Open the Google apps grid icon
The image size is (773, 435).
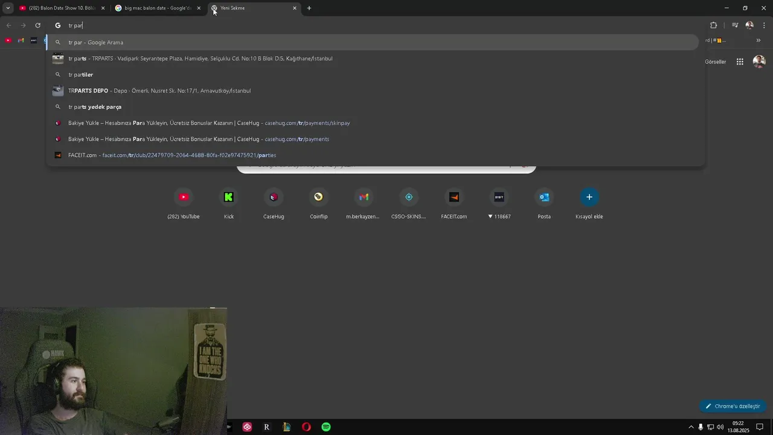pyautogui.click(x=740, y=62)
